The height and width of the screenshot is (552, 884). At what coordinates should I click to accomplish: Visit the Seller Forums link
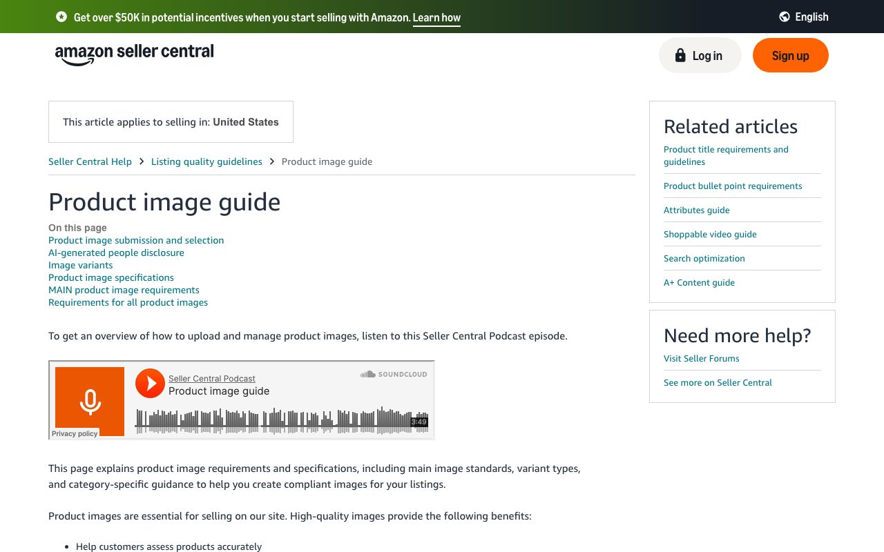pyautogui.click(x=701, y=358)
